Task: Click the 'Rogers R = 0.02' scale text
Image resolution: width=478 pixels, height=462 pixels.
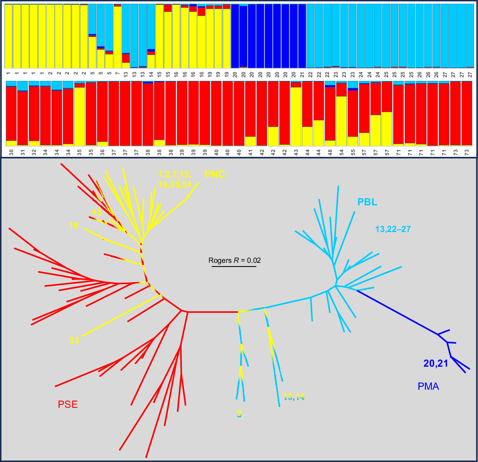Action: pyautogui.click(x=234, y=260)
